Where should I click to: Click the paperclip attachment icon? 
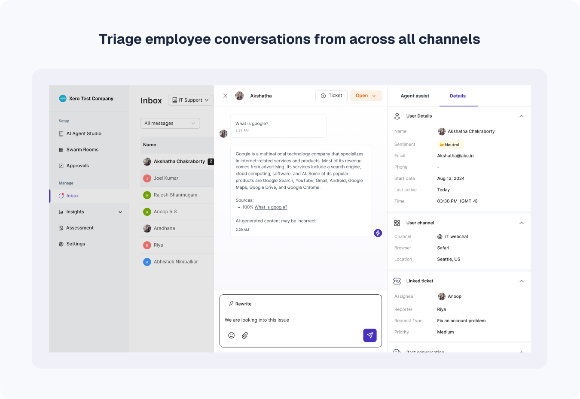point(245,336)
